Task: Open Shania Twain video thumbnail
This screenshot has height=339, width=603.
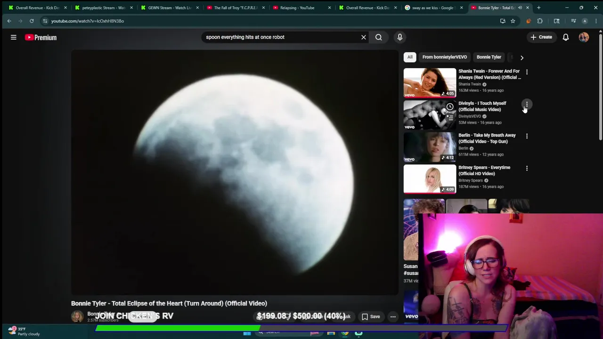Action: coord(430,83)
